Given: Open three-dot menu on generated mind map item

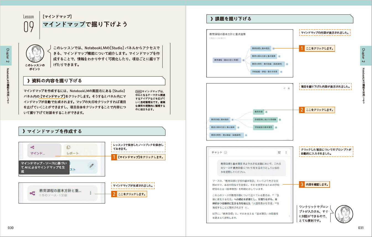Looking at the screenshot, I should (x=90, y=193).
